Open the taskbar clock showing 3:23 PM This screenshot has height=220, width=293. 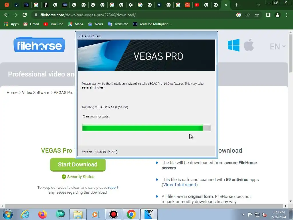(x=279, y=215)
